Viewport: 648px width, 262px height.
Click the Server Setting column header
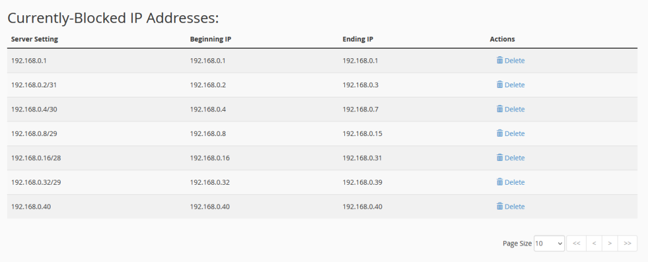(34, 39)
